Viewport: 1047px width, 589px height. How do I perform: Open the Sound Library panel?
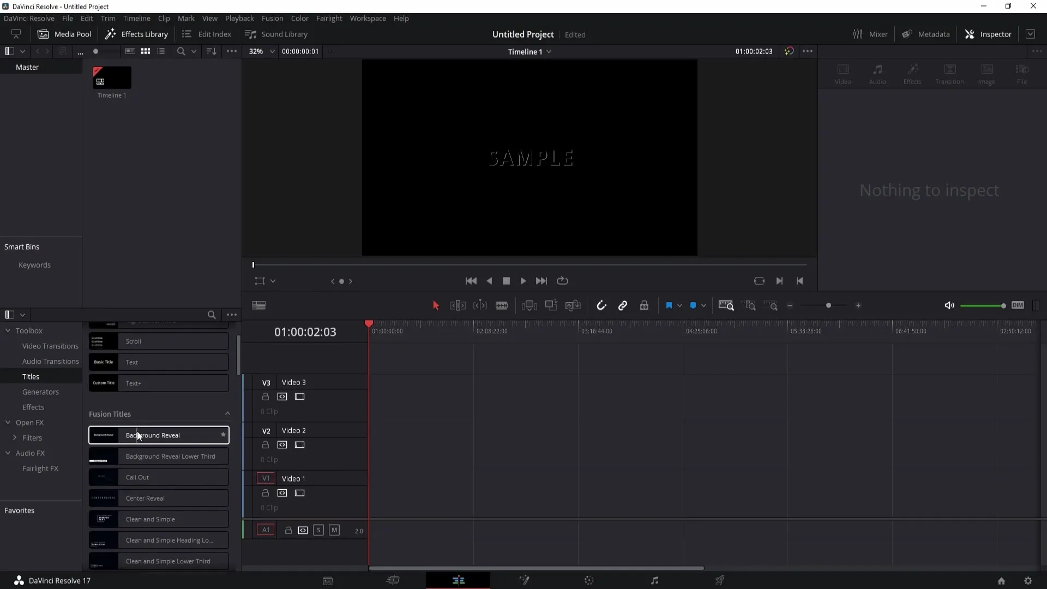click(x=276, y=34)
